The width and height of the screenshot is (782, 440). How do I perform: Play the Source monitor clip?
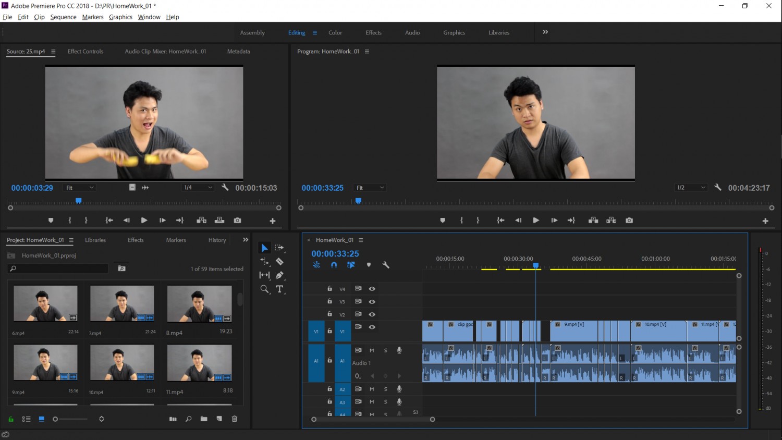pos(144,221)
